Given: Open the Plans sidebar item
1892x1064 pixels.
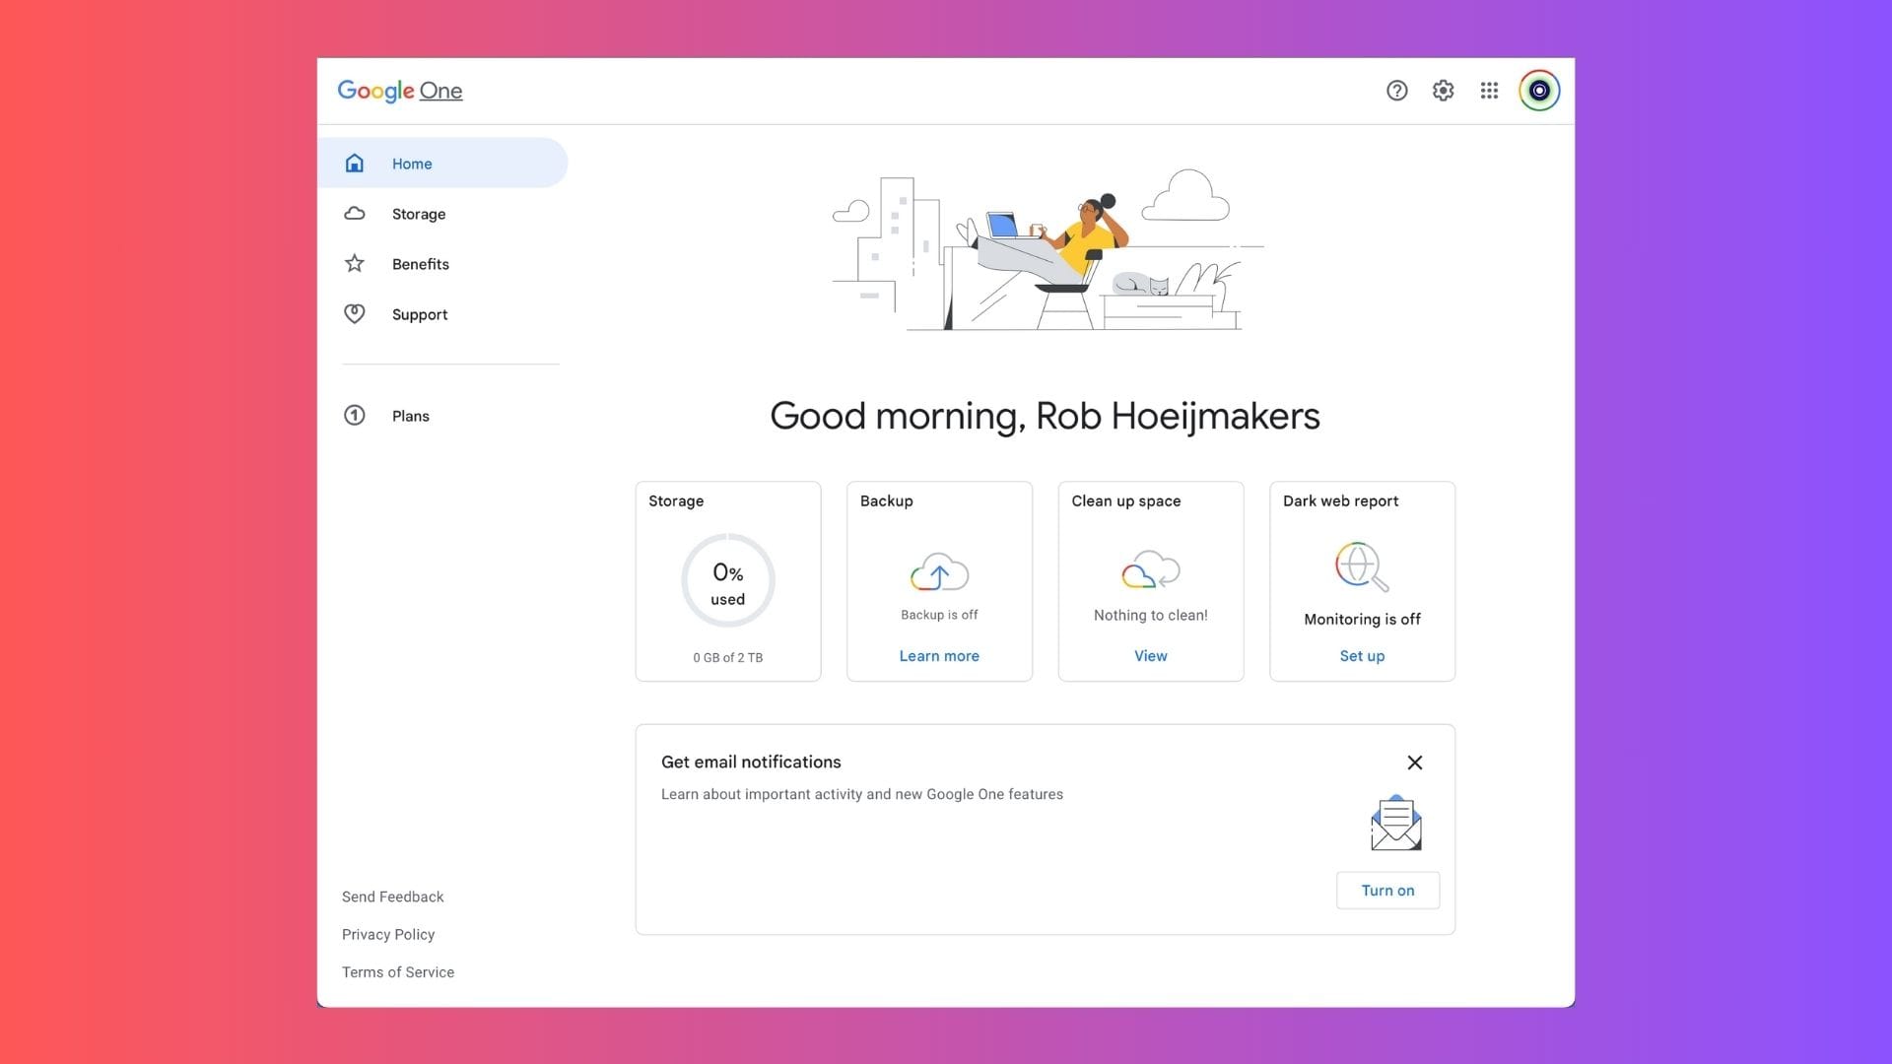Looking at the screenshot, I should point(410,416).
